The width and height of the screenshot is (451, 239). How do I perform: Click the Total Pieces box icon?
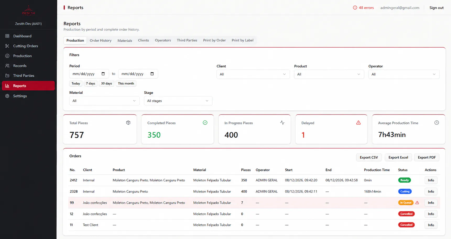pos(128,123)
